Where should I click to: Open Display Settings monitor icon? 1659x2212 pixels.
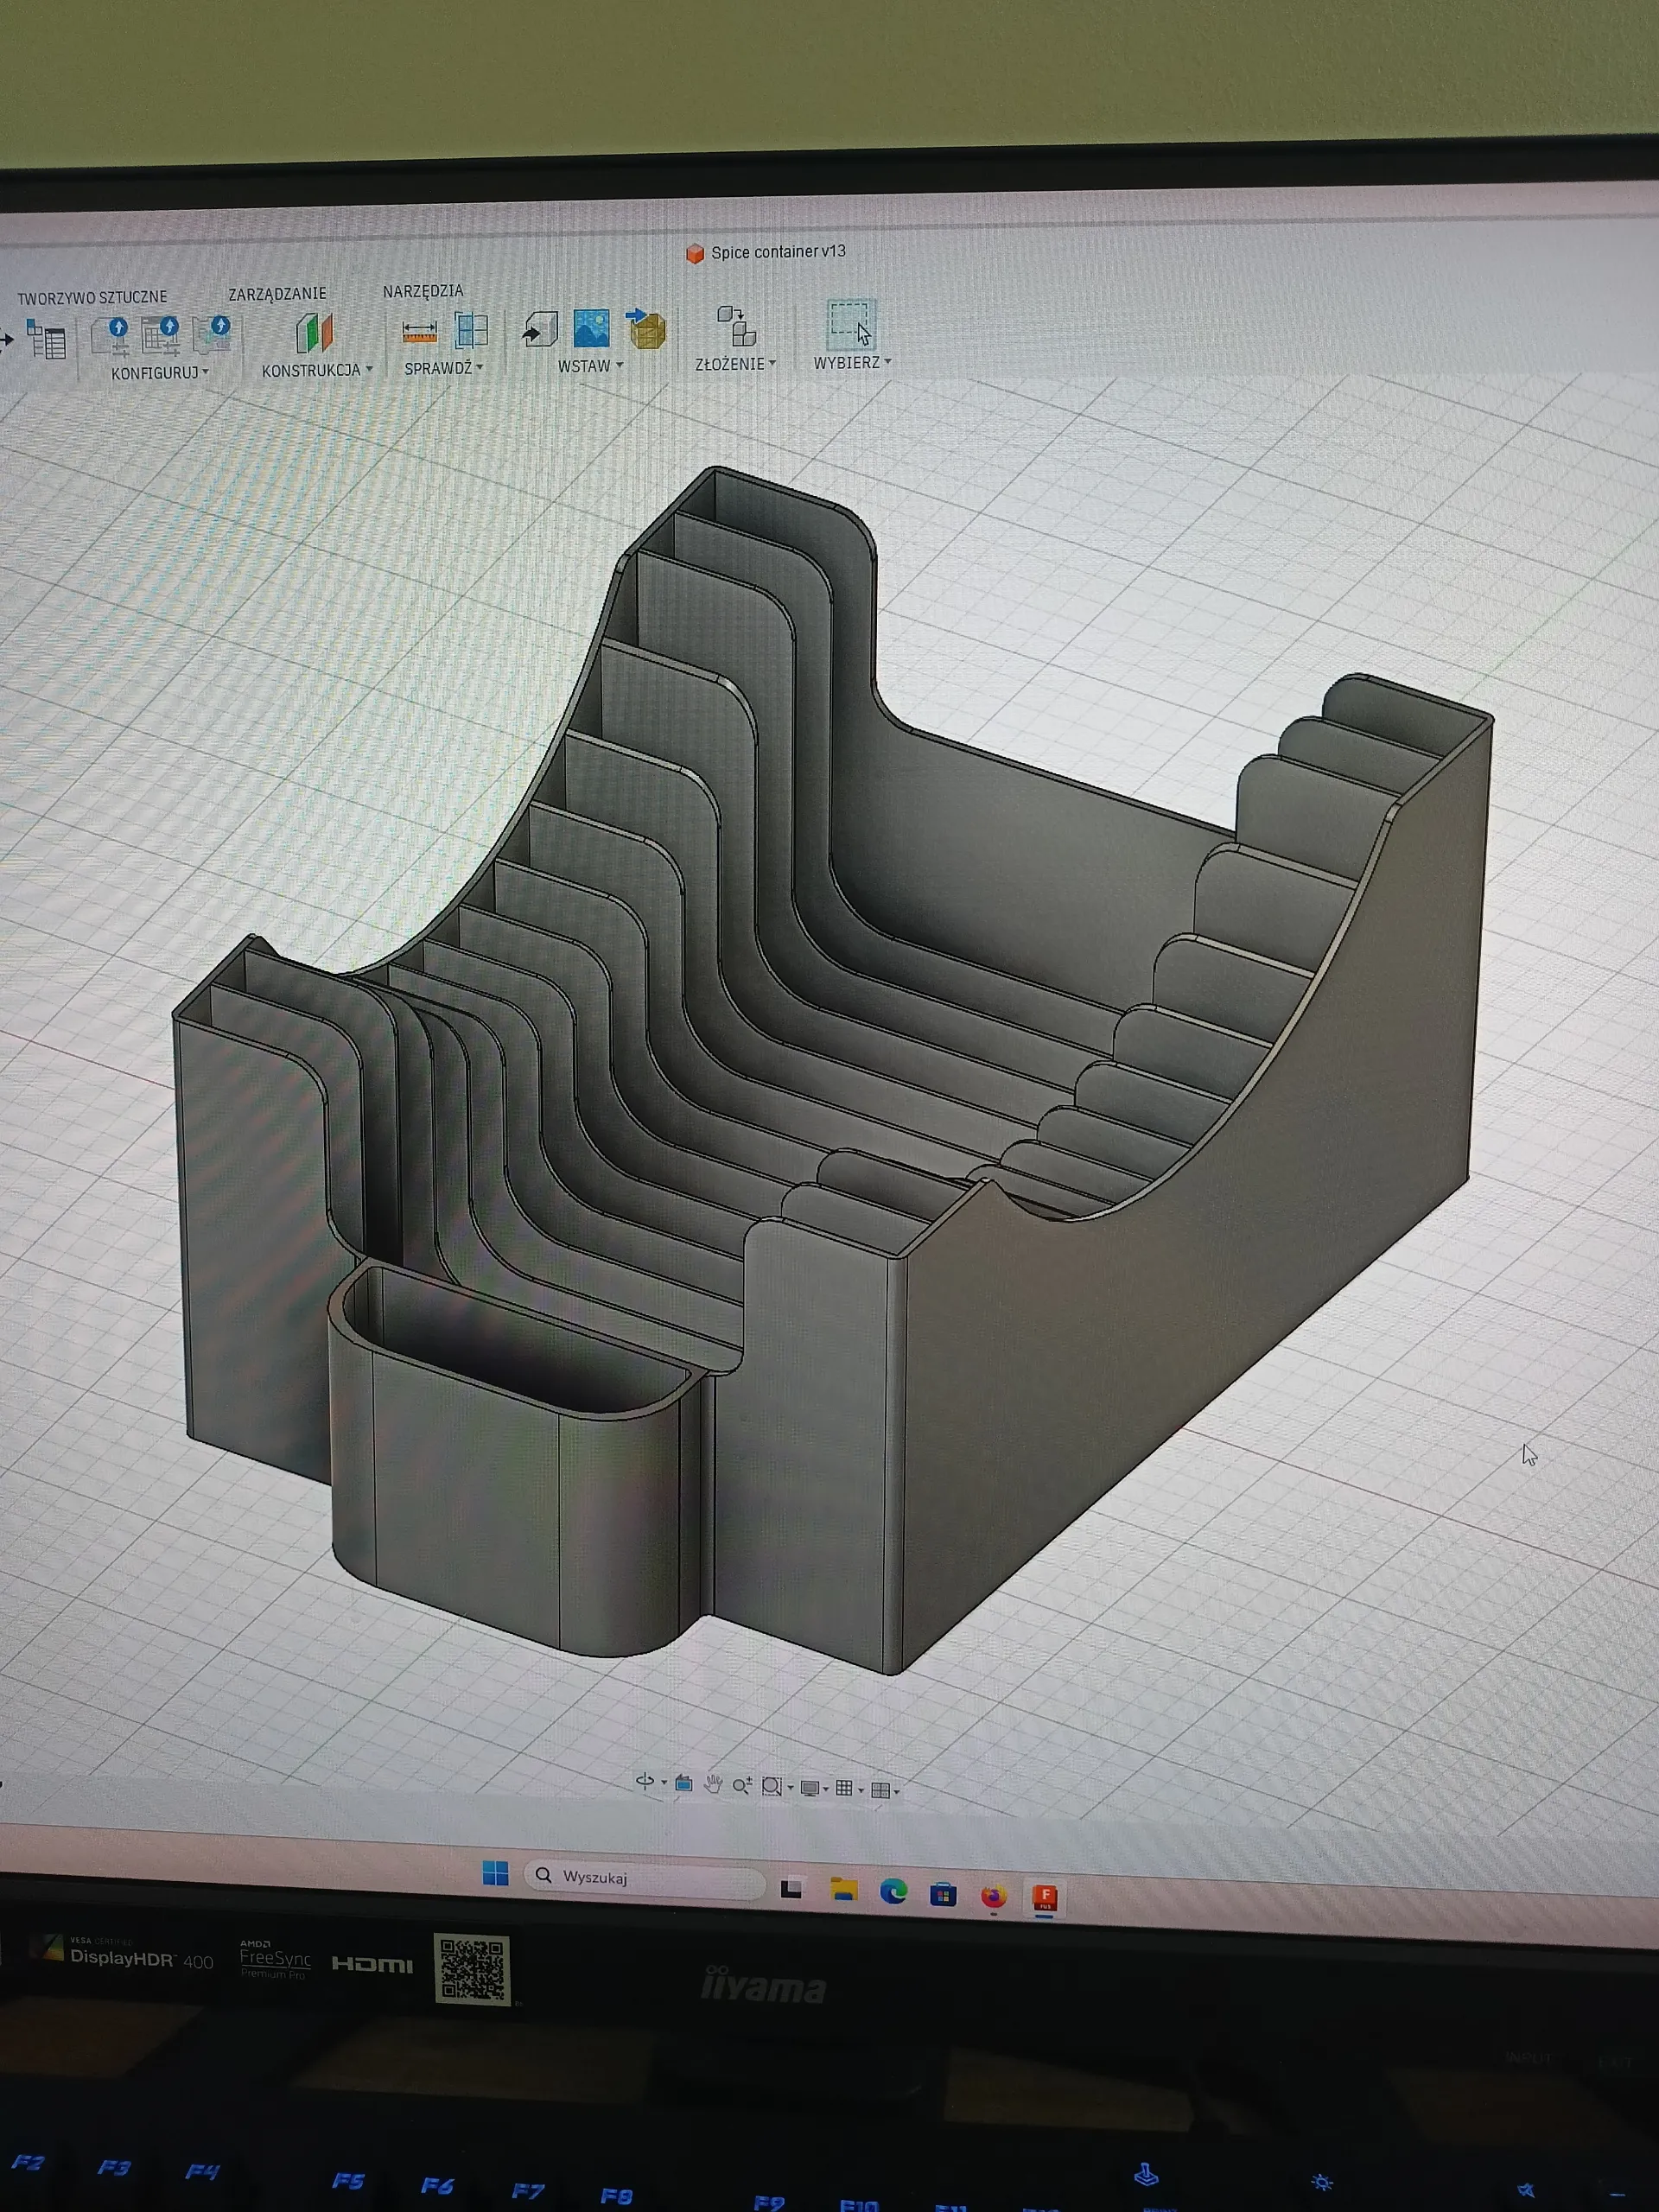pos(810,1788)
